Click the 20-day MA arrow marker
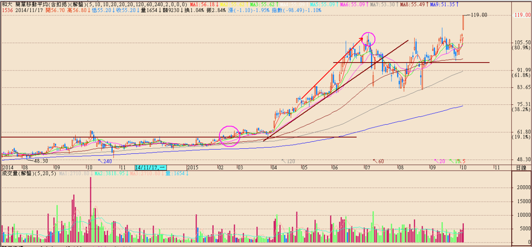This screenshot has height=247, width=532. pos(439,161)
